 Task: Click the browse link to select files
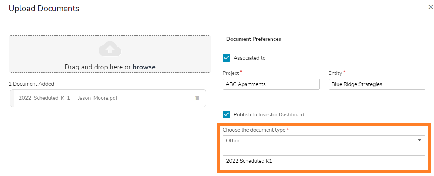(x=144, y=67)
